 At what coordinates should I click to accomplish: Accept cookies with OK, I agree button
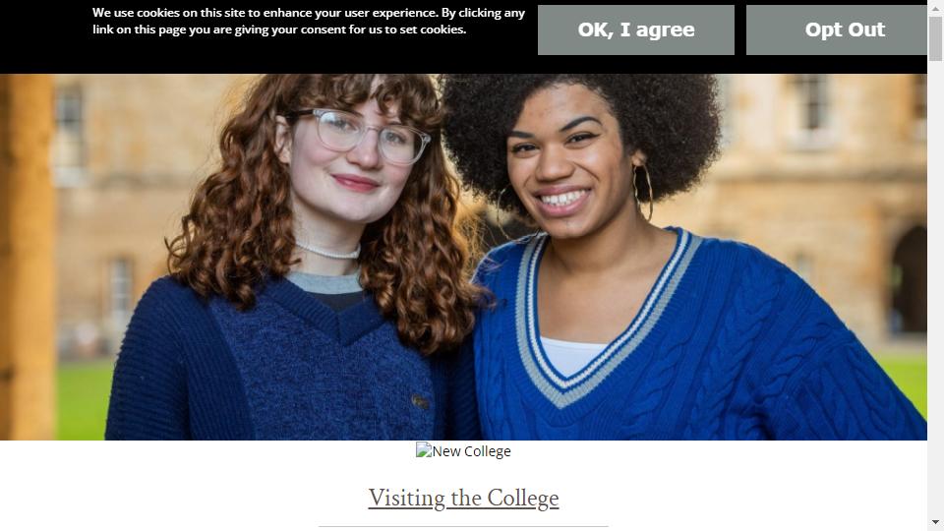(636, 30)
